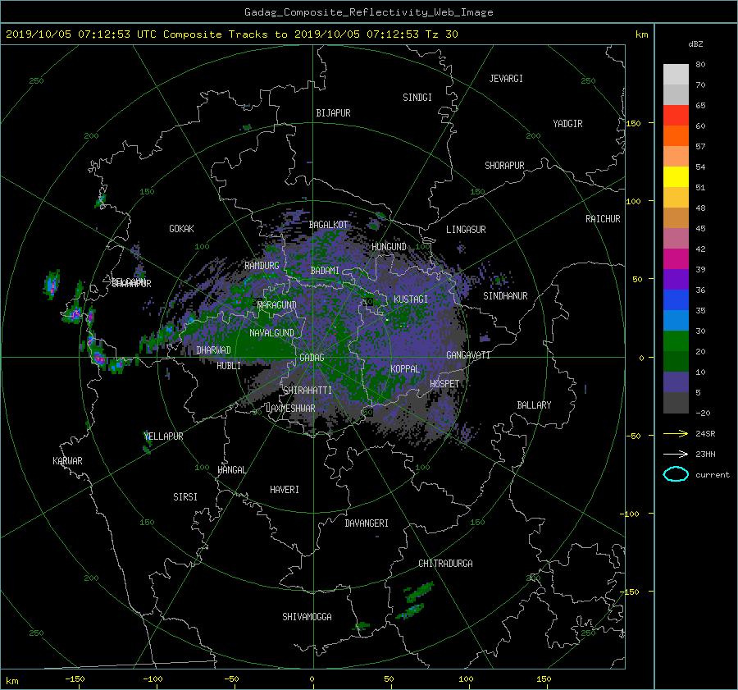Click the HAVERI city label

[285, 490]
